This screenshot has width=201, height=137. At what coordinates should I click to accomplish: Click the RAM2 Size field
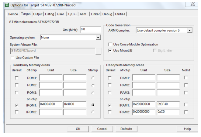[168, 85]
